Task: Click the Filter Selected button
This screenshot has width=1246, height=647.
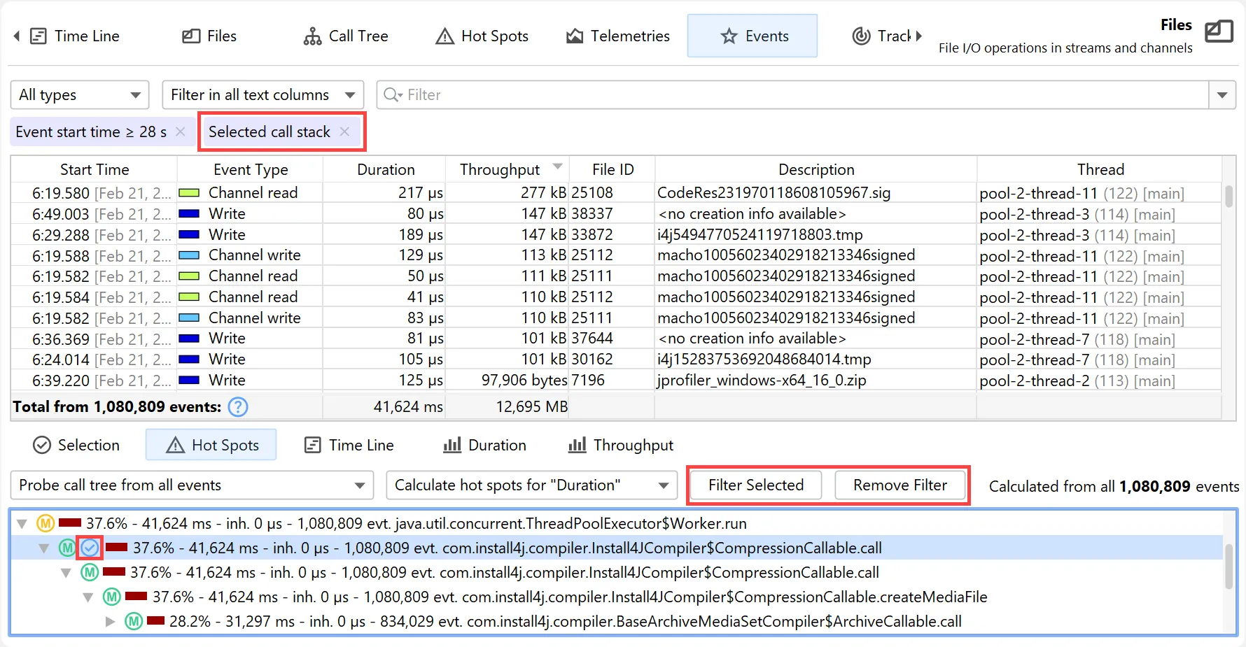Action: (x=755, y=485)
